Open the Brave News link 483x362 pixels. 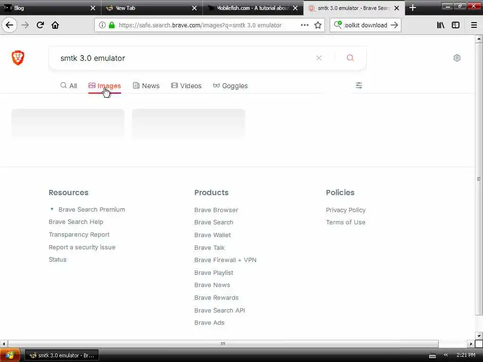point(212,285)
